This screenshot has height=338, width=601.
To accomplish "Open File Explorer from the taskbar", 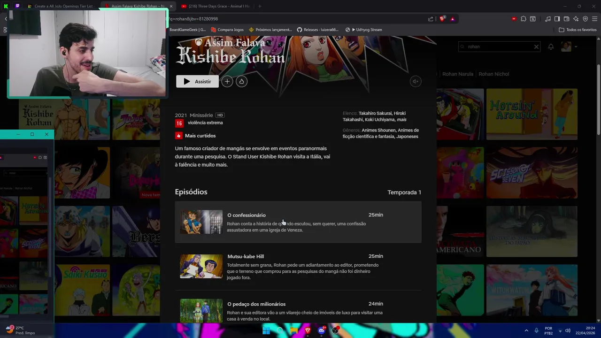I will point(294,330).
